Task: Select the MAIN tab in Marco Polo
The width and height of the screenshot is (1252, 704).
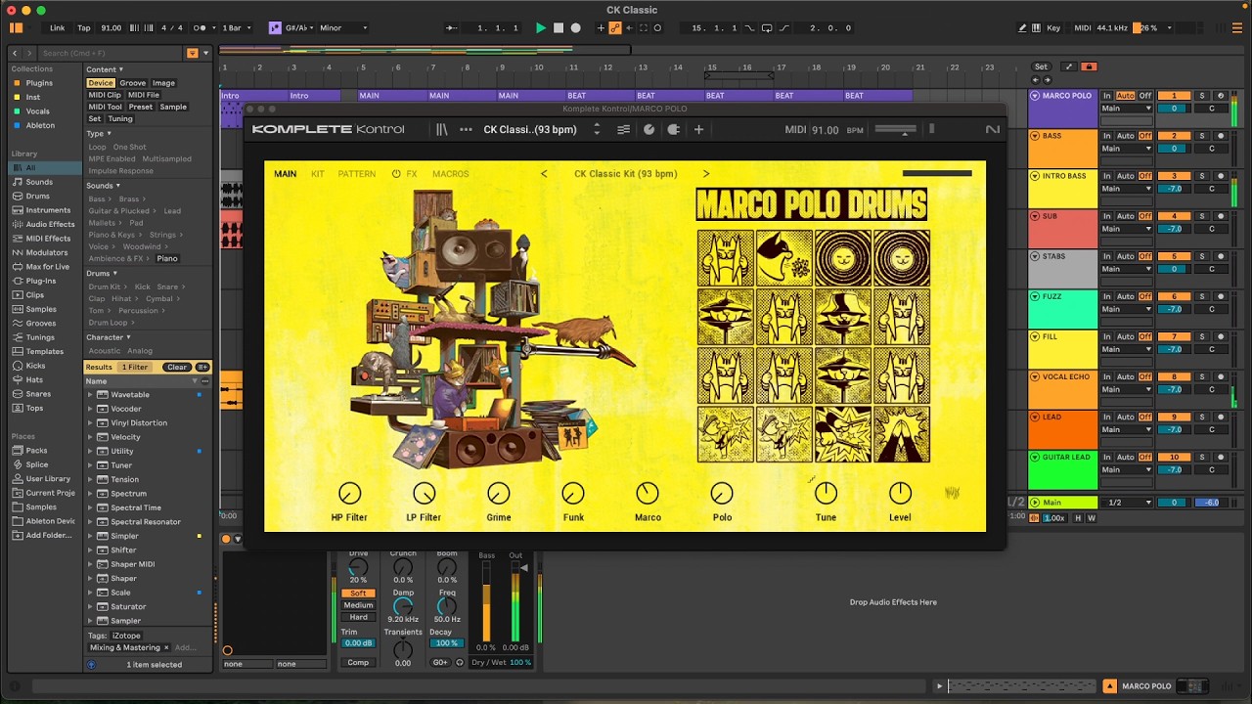Action: [x=286, y=174]
